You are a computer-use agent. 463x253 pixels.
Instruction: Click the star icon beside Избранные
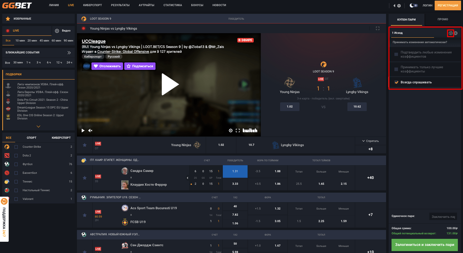(7, 19)
